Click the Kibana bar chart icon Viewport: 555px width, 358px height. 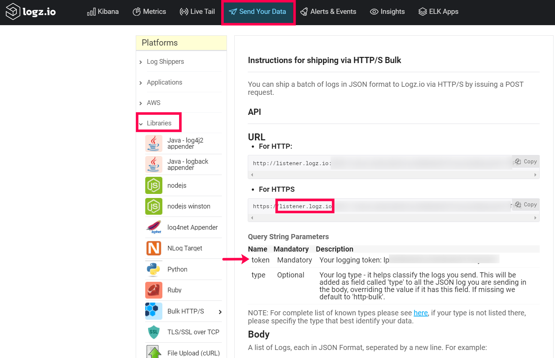[91, 12]
